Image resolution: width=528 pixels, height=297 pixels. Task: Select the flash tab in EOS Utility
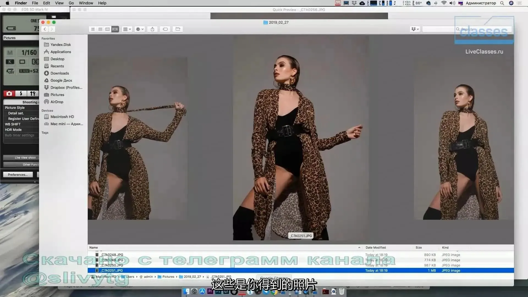[21, 94]
